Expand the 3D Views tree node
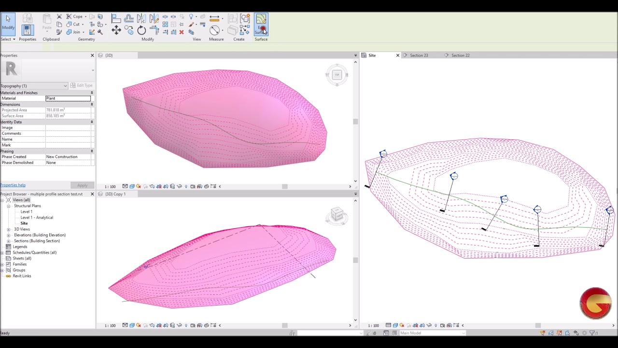Image resolution: width=618 pixels, height=348 pixels. click(x=8, y=229)
